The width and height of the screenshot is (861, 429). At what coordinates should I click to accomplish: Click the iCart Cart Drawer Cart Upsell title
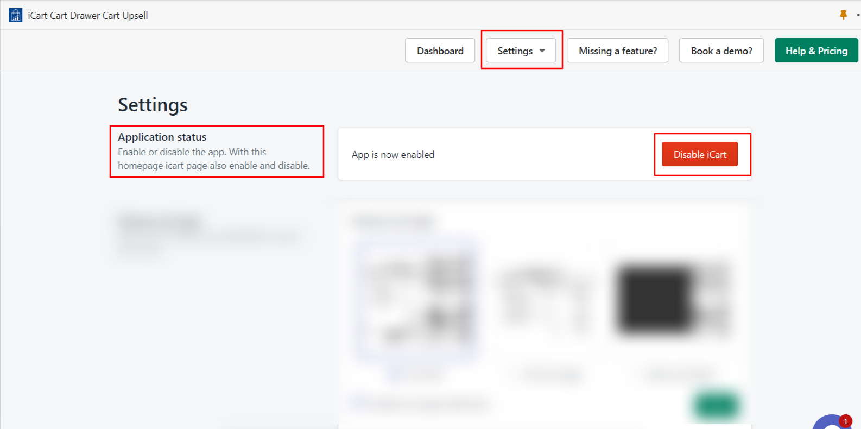tap(87, 16)
